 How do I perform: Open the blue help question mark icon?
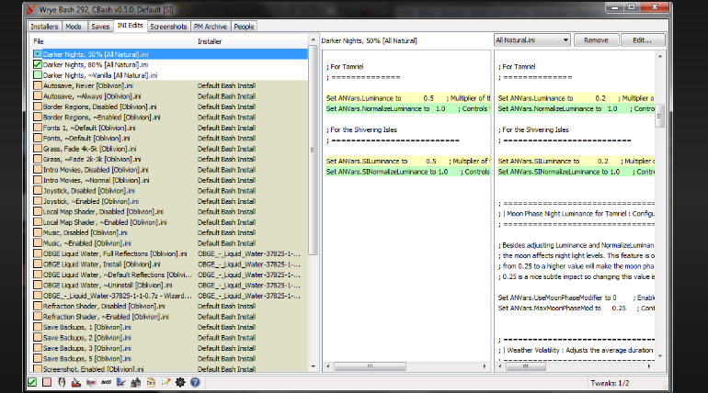[195, 382]
